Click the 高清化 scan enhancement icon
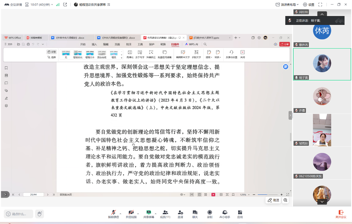352x224 pixels. click(130, 54)
